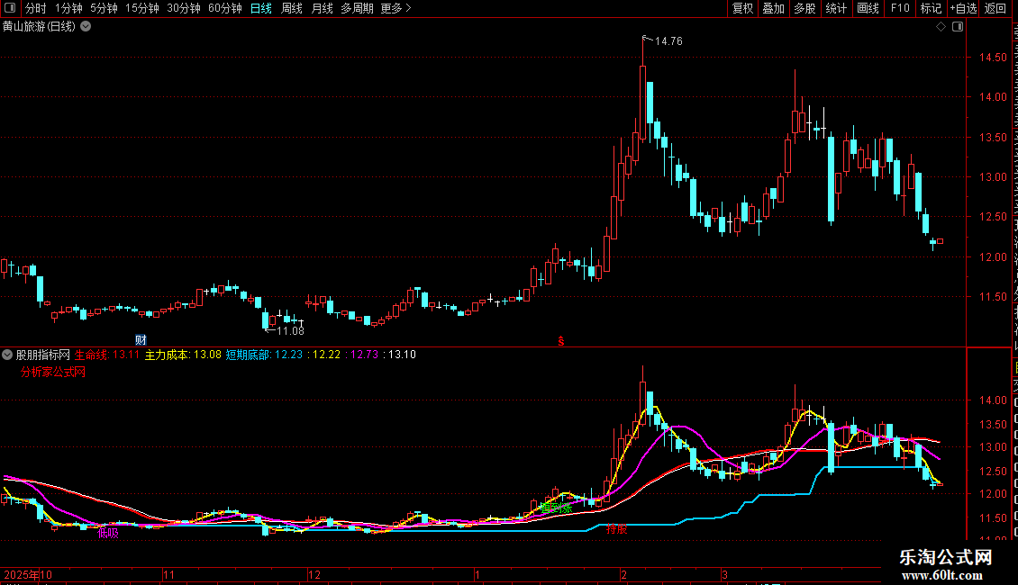Click the 14.76 high price label
1018x585 pixels.
click(x=668, y=41)
